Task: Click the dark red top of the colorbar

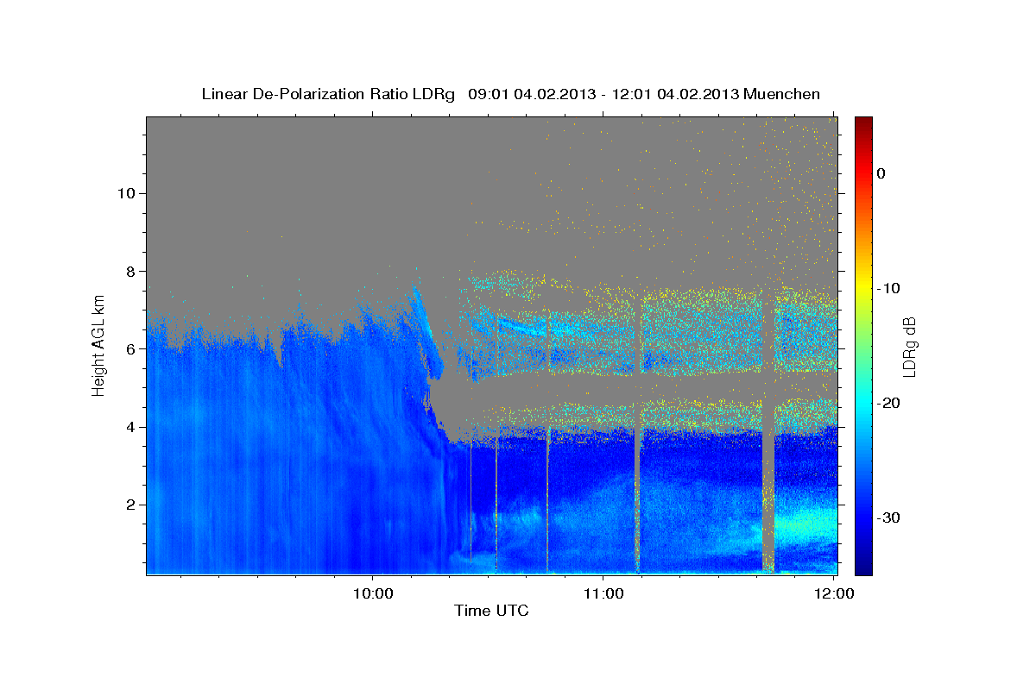Action: pyautogui.click(x=863, y=125)
